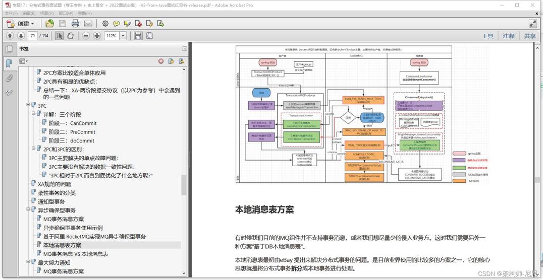Open the Create PDF menu button
The height and width of the screenshot is (280, 543).
click(21, 24)
